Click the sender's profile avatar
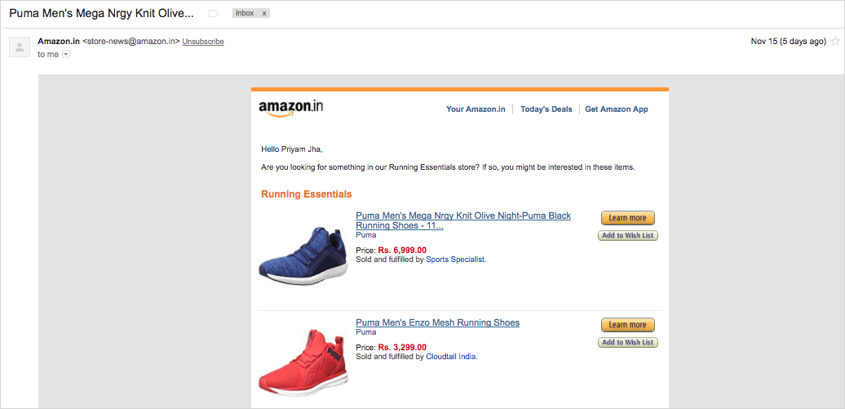The width and height of the screenshot is (845, 409). [20, 47]
